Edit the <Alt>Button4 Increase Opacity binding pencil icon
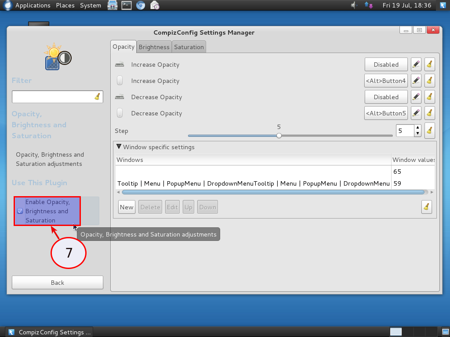 click(x=416, y=81)
